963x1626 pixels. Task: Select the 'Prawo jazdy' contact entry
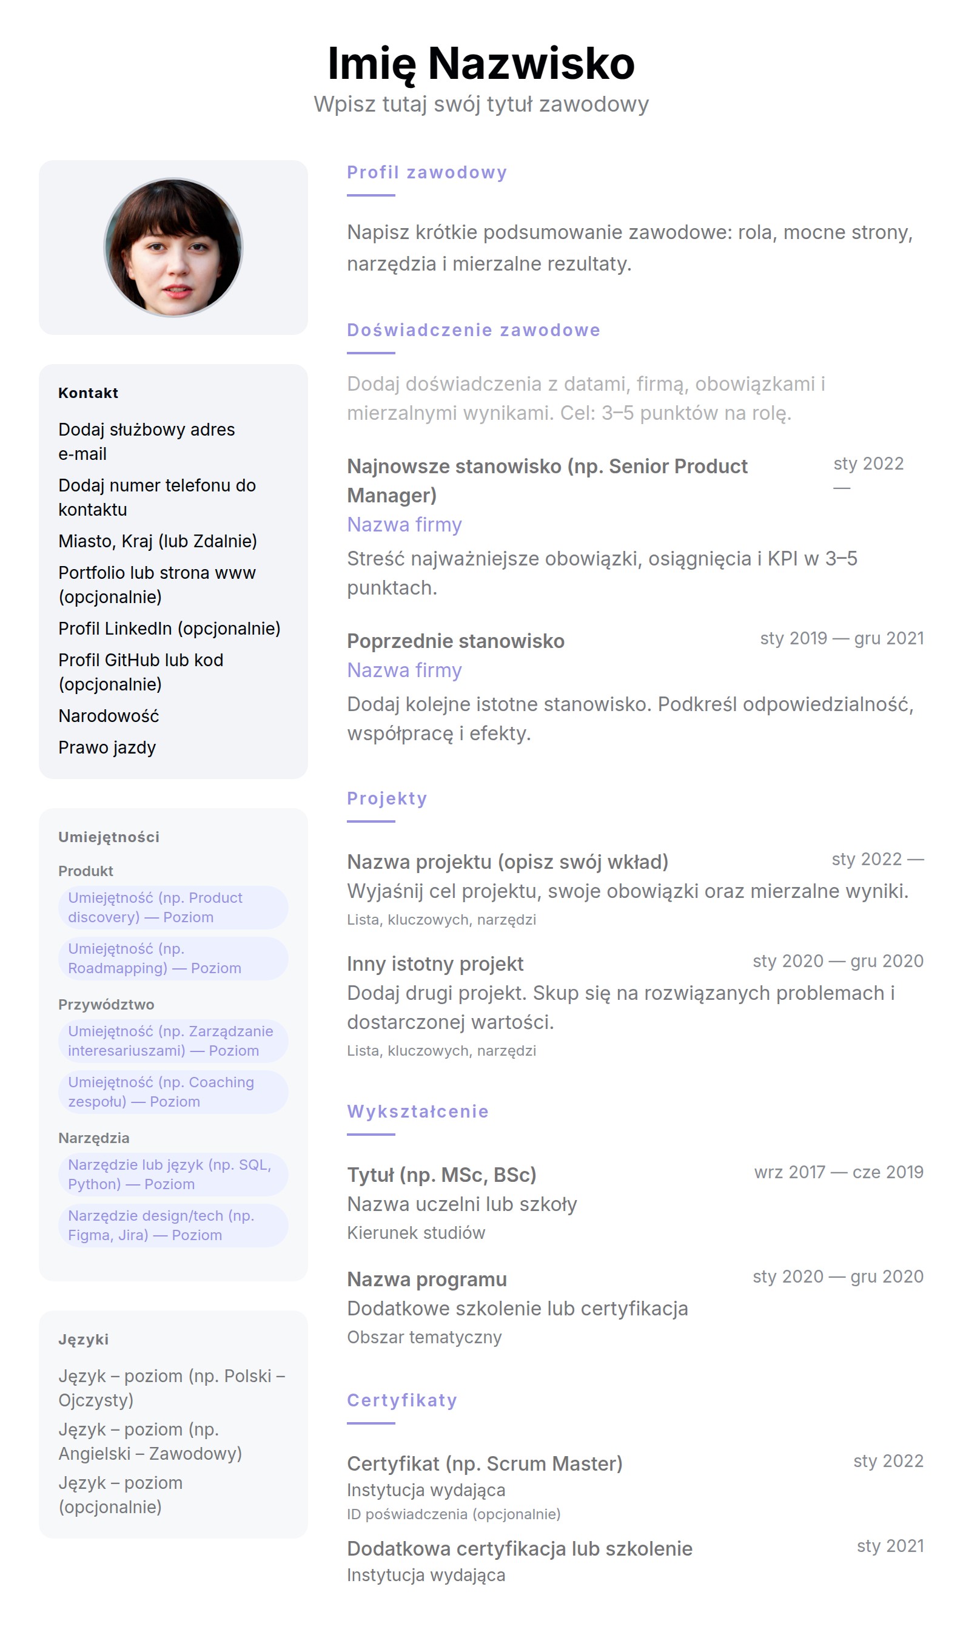point(107,747)
